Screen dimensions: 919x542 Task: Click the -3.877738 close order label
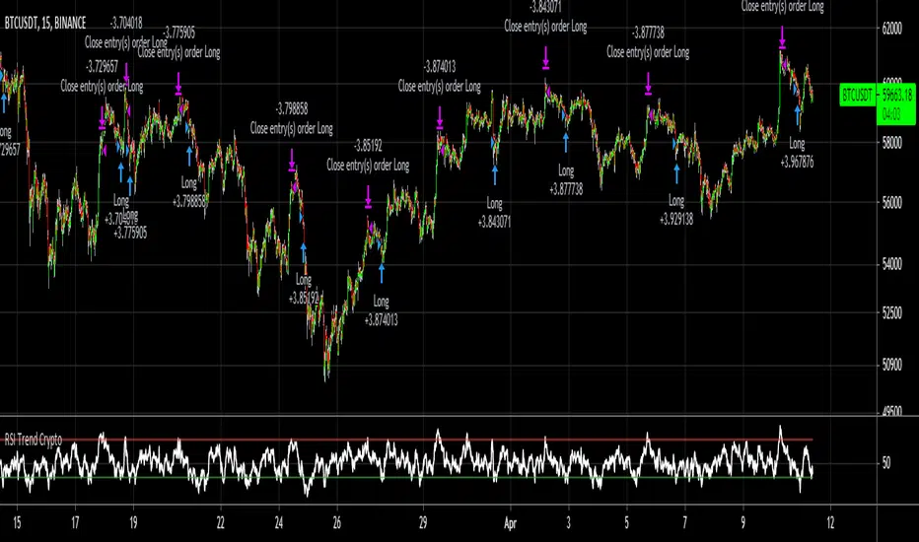[648, 42]
